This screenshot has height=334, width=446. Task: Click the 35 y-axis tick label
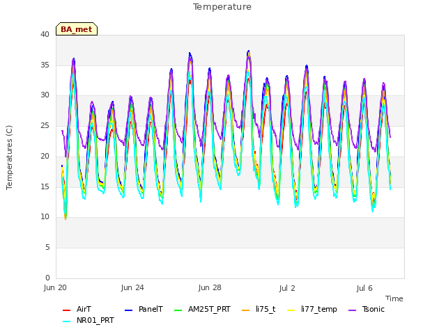coord(45,65)
